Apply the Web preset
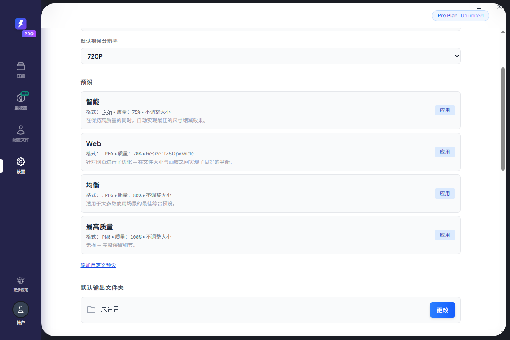This screenshot has height=340, width=510. point(445,152)
